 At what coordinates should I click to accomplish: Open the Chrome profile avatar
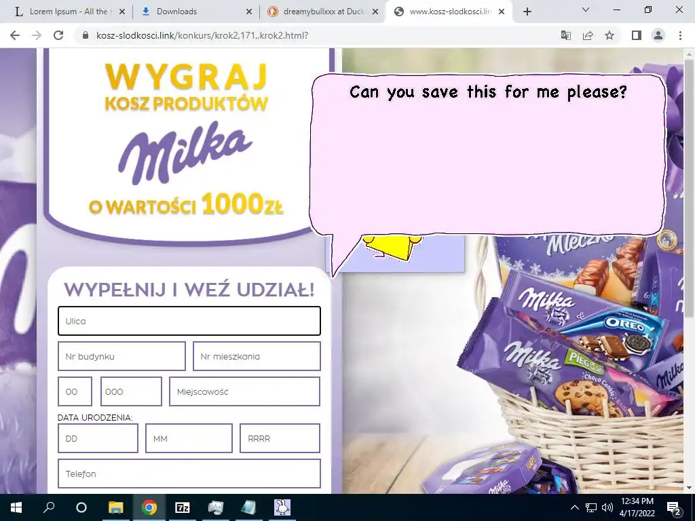(658, 35)
